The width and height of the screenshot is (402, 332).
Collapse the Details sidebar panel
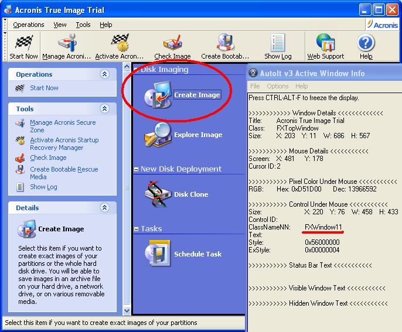pyautogui.click(x=104, y=207)
